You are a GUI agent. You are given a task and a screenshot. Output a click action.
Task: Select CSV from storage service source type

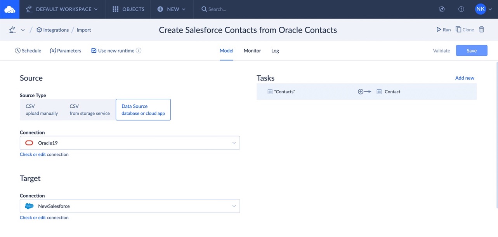point(90,110)
